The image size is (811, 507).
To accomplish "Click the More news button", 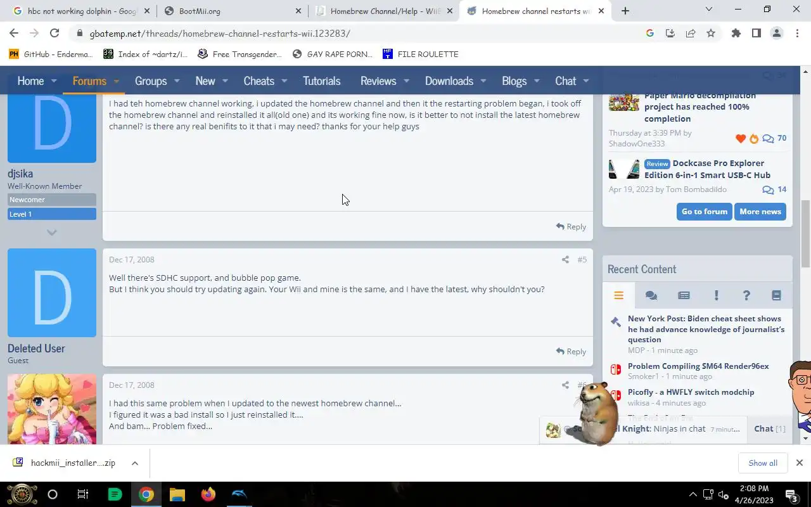I will (760, 212).
